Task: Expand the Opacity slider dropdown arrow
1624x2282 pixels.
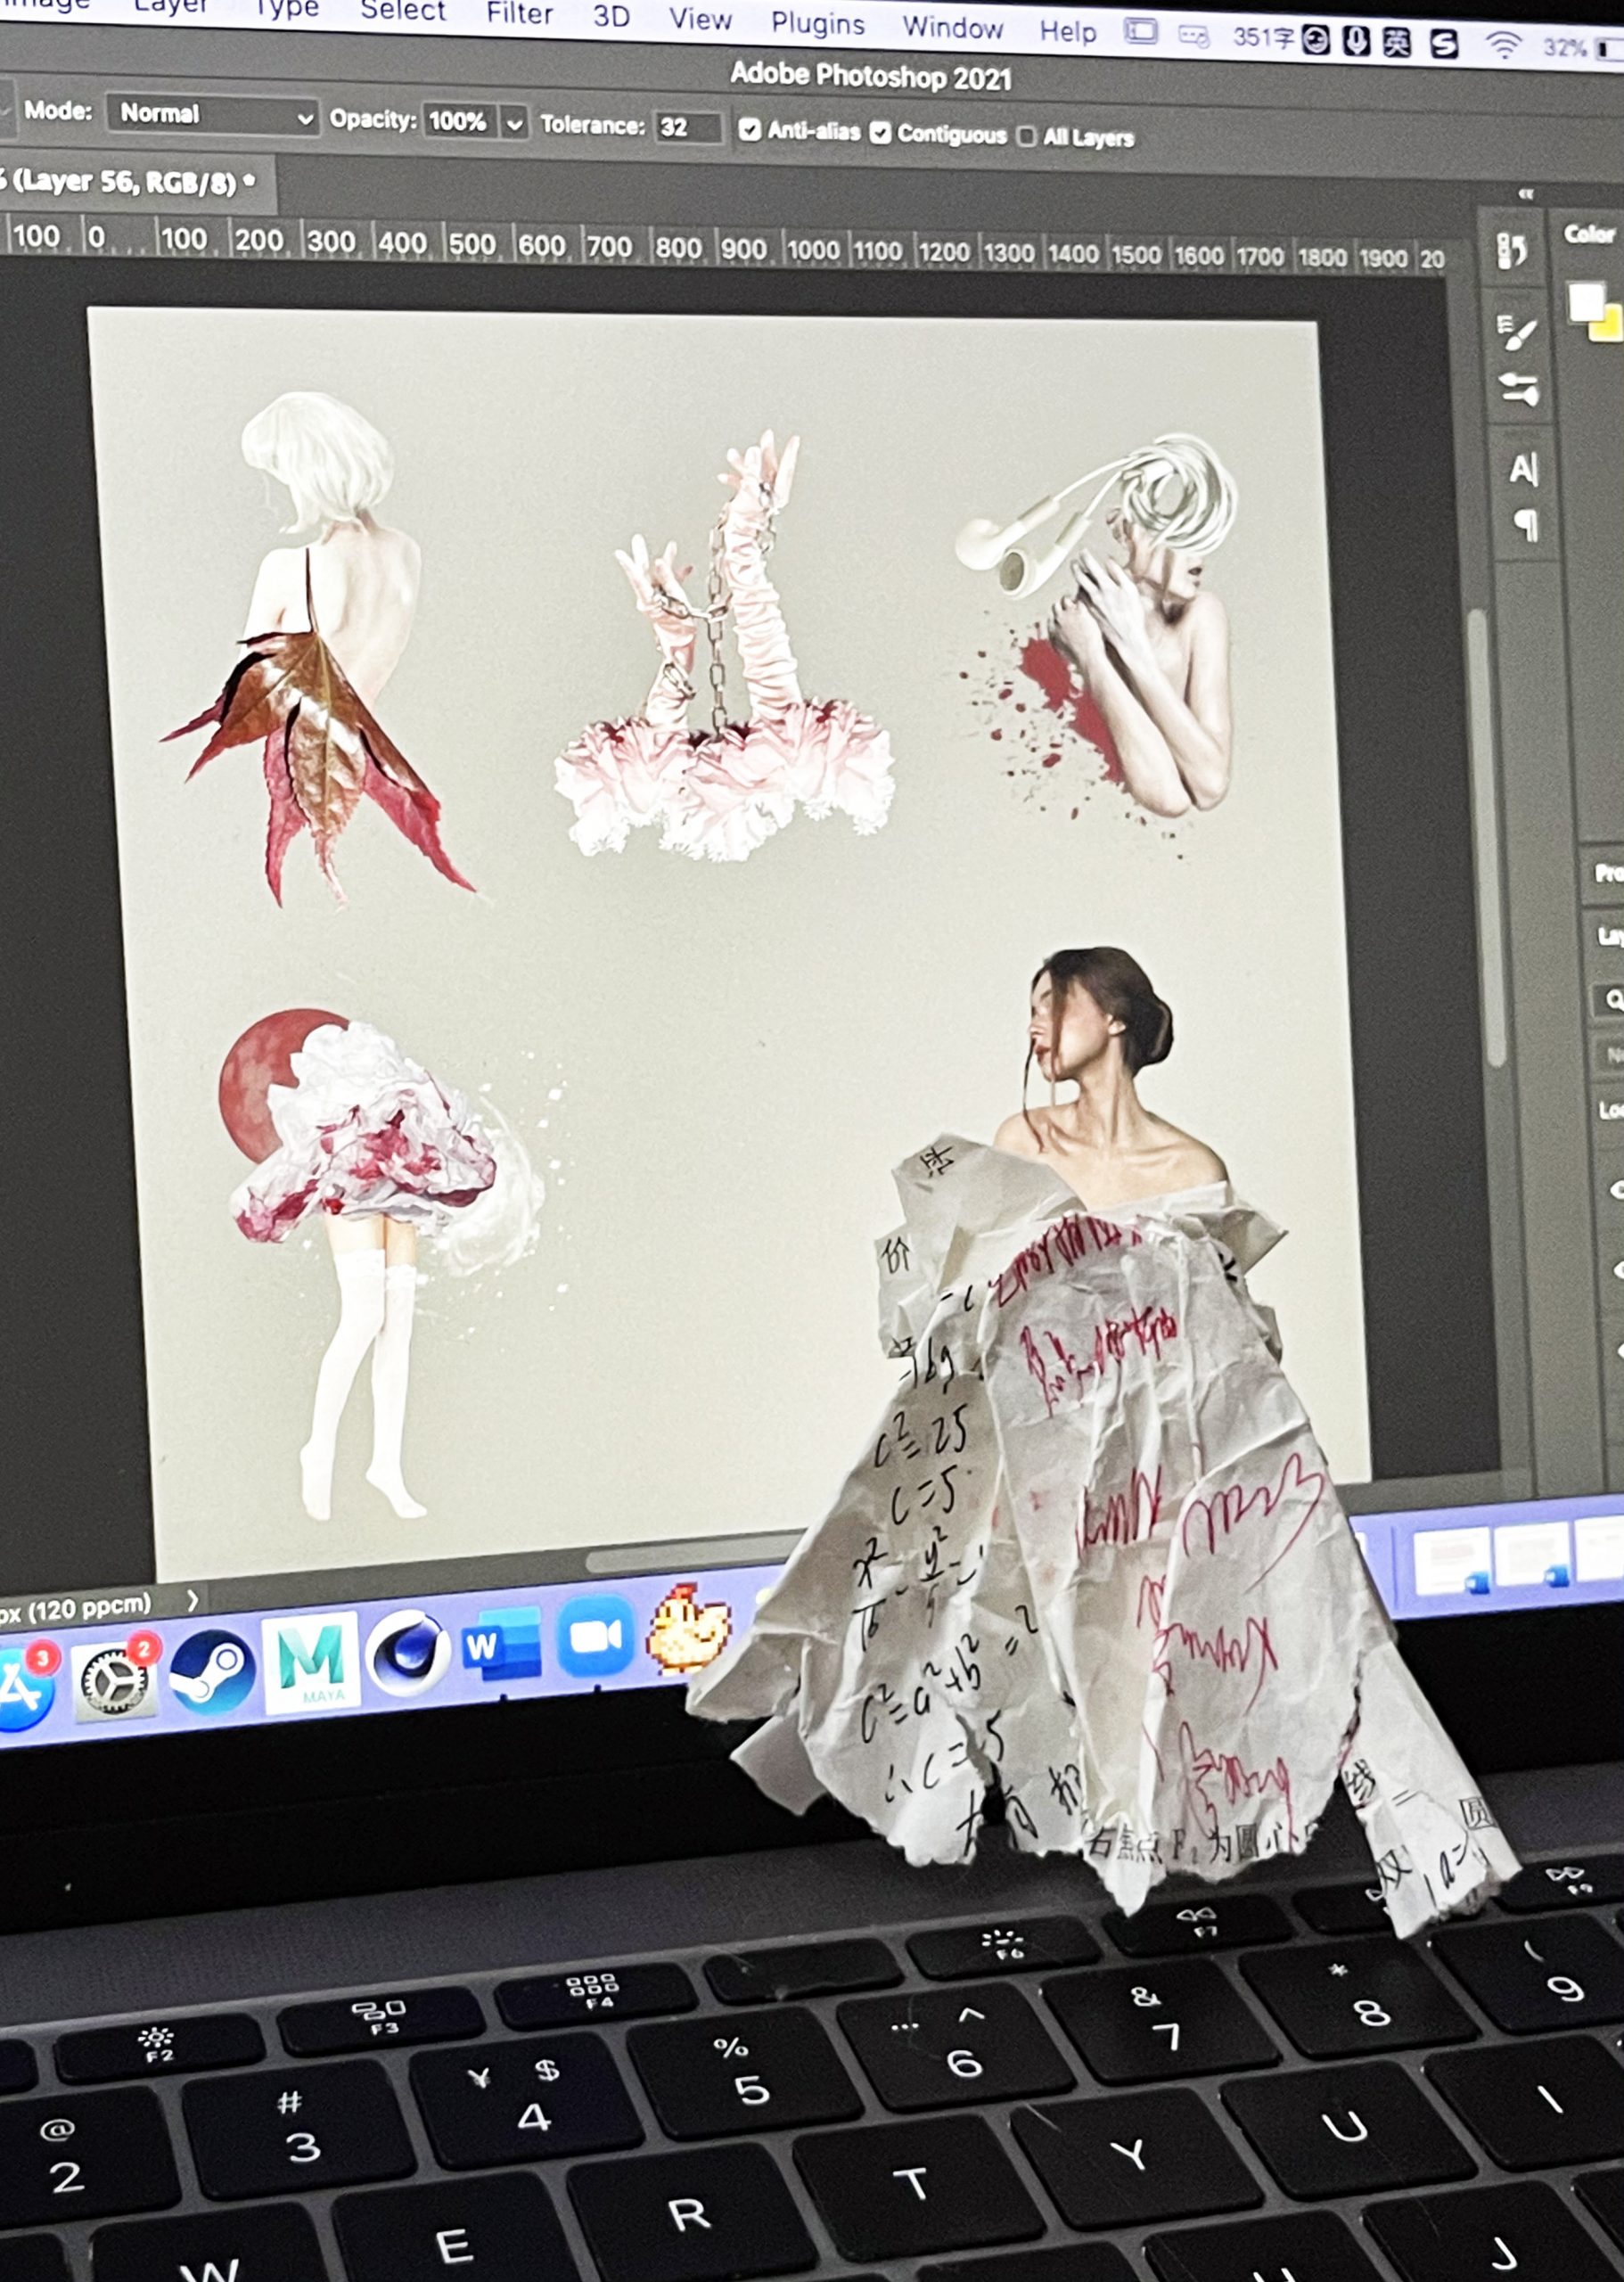Action: (514, 124)
